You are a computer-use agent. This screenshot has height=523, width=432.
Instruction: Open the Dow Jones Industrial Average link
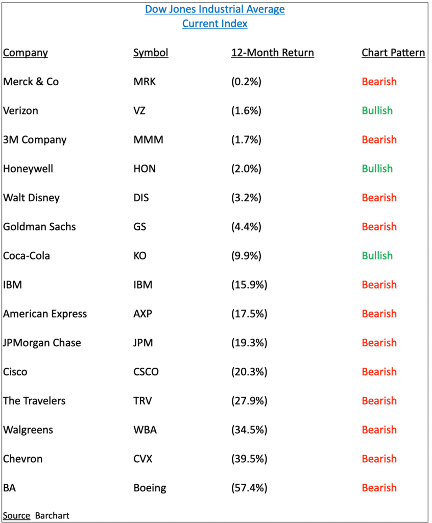(215, 9)
